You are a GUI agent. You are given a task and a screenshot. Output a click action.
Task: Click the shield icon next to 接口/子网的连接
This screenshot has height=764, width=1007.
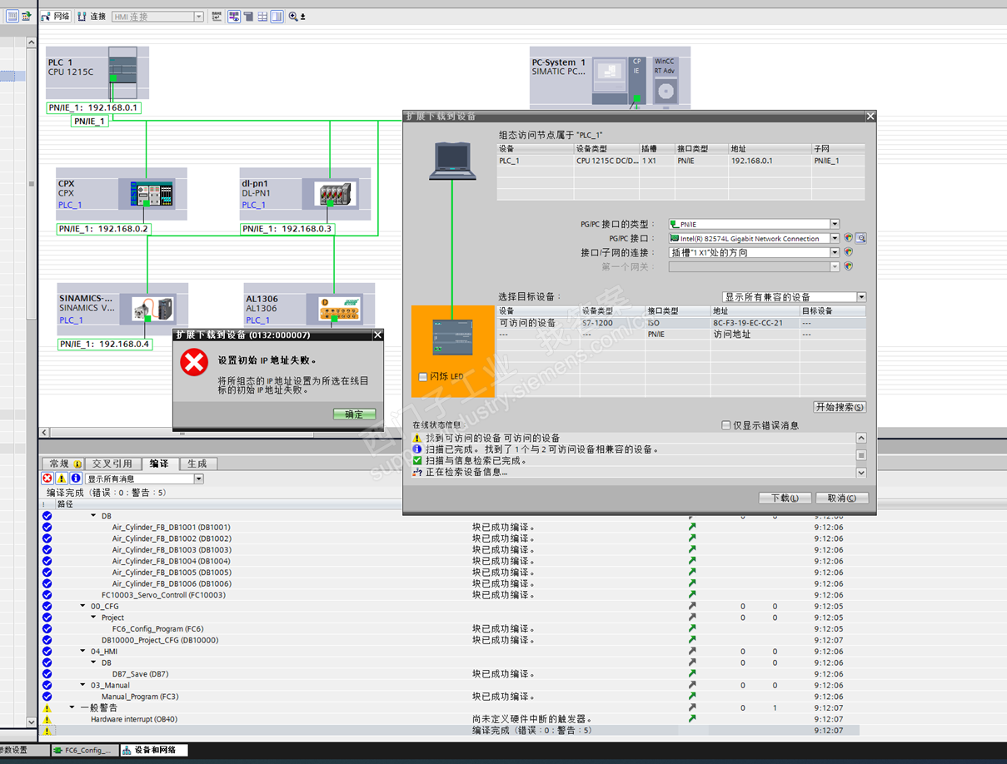[x=849, y=253]
